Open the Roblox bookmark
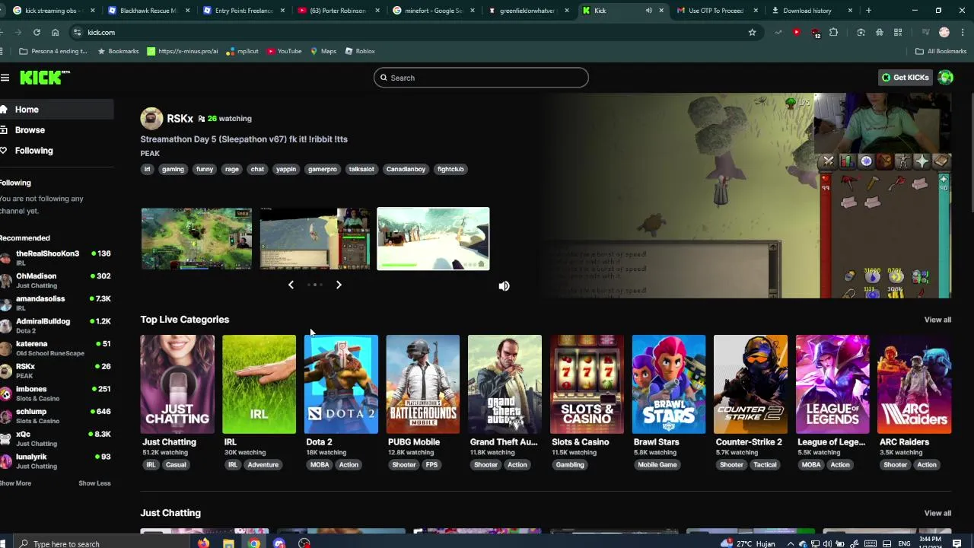This screenshot has width=974, height=548. [x=360, y=51]
